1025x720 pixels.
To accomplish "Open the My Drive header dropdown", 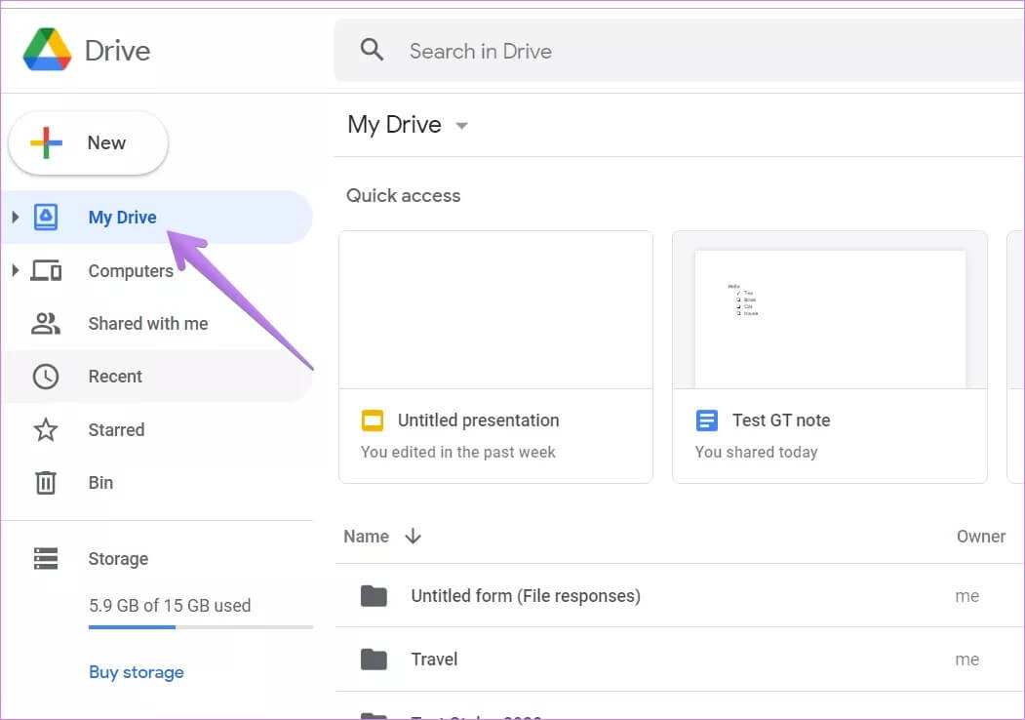I will tap(462, 126).
